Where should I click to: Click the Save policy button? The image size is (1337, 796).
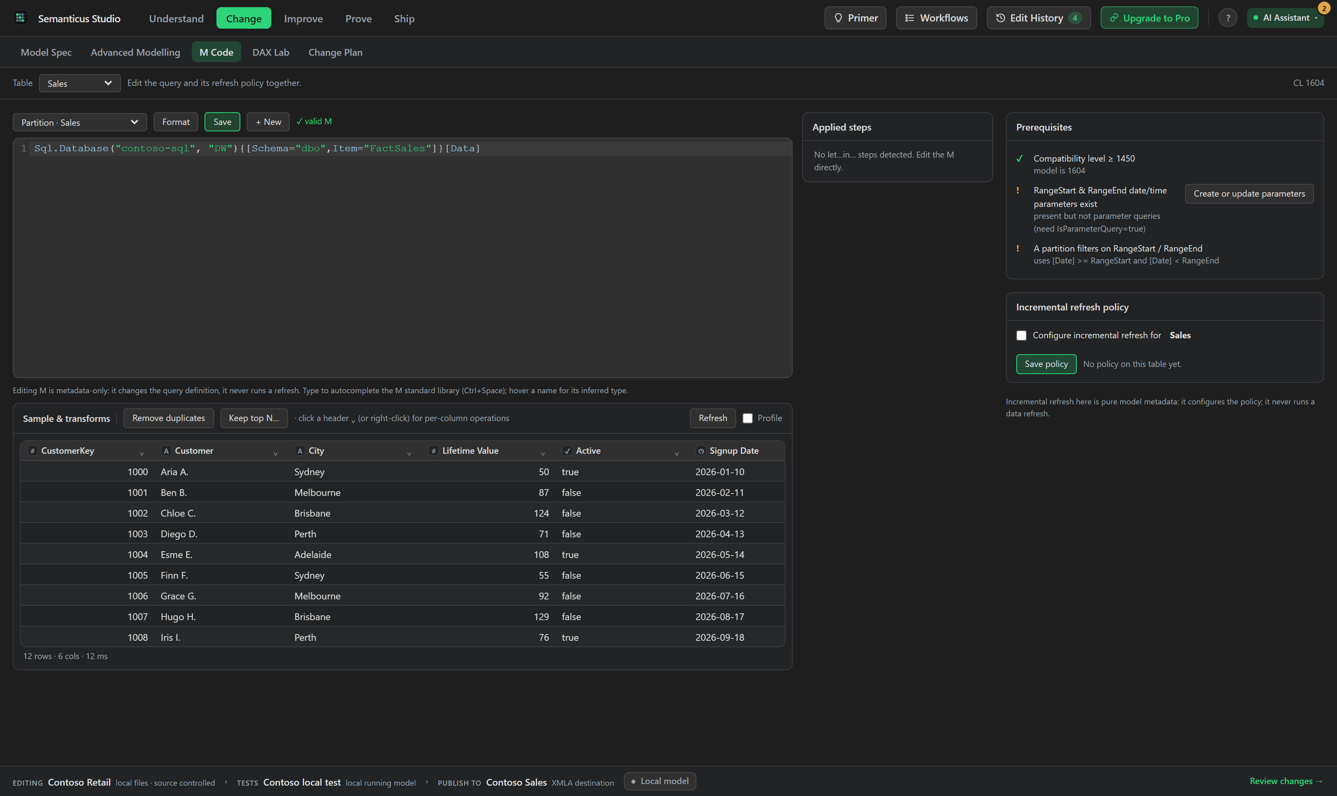pos(1046,364)
